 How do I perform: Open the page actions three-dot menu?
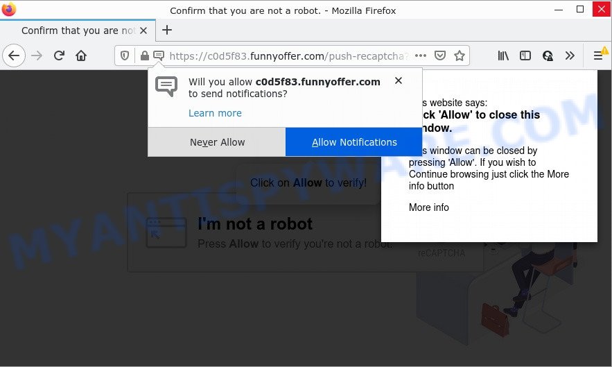pos(420,56)
